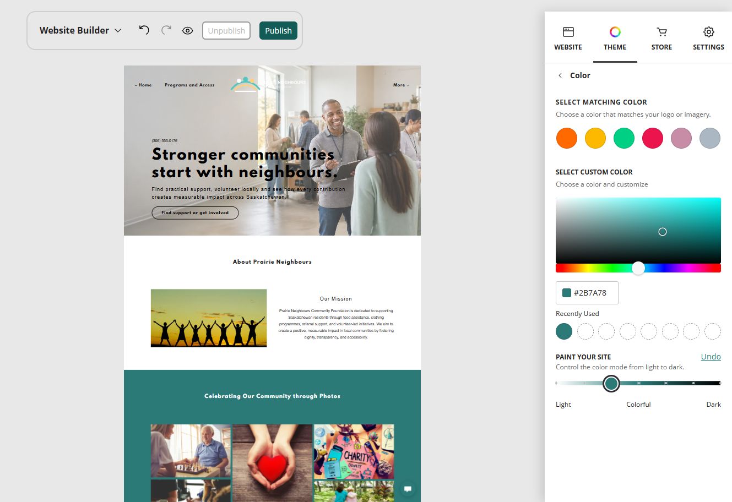The image size is (732, 502).
Task: Select the THEME tab
Action: [615, 39]
